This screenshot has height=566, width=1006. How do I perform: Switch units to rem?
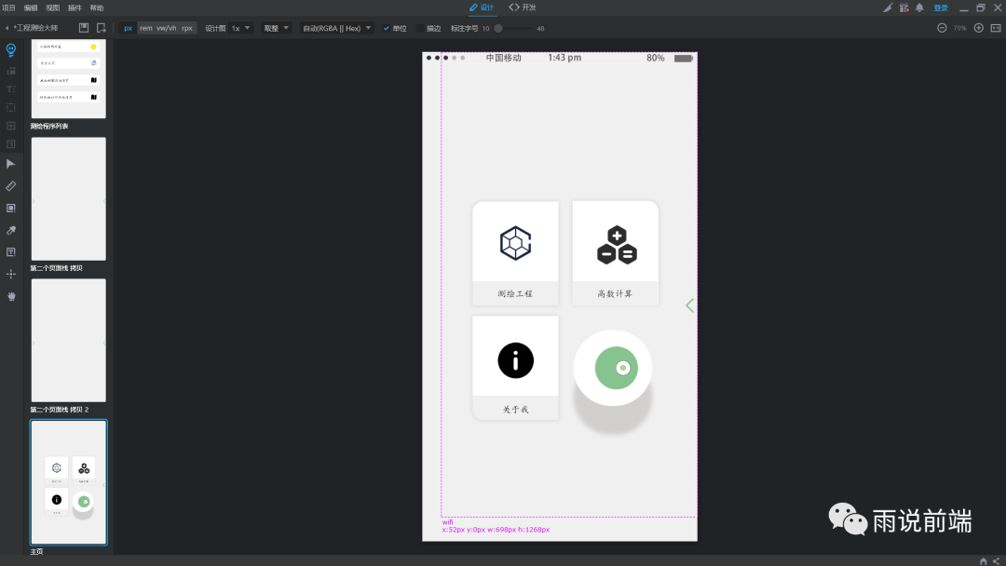pyautogui.click(x=146, y=28)
